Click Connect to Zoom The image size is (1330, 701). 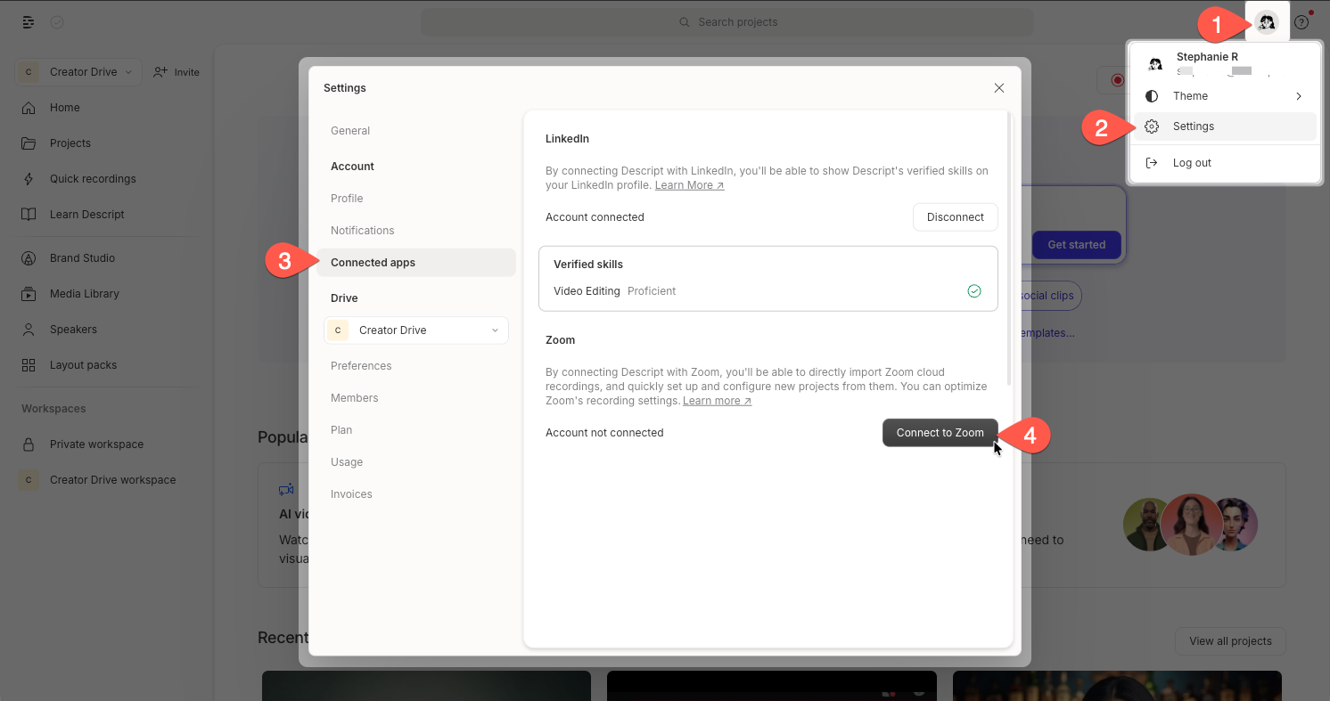point(940,432)
